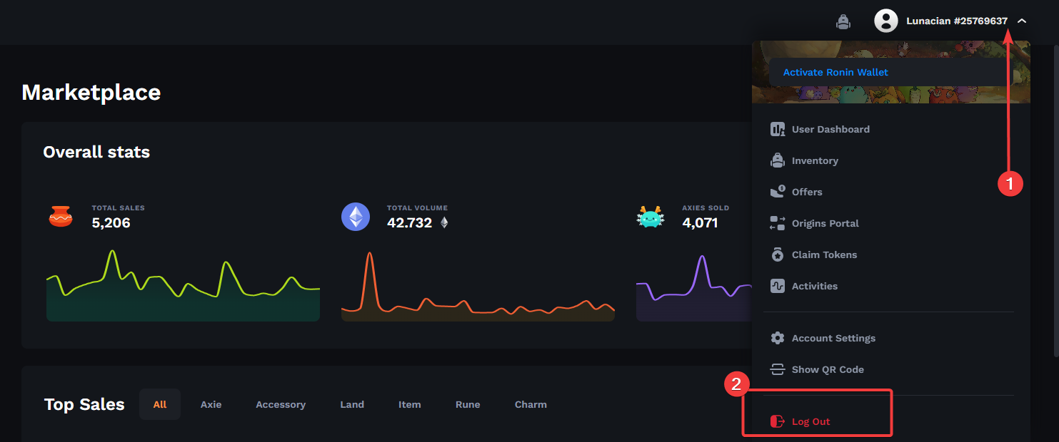Click the page vertical scrollbar
The height and width of the screenshot is (442, 1059).
1055,200
